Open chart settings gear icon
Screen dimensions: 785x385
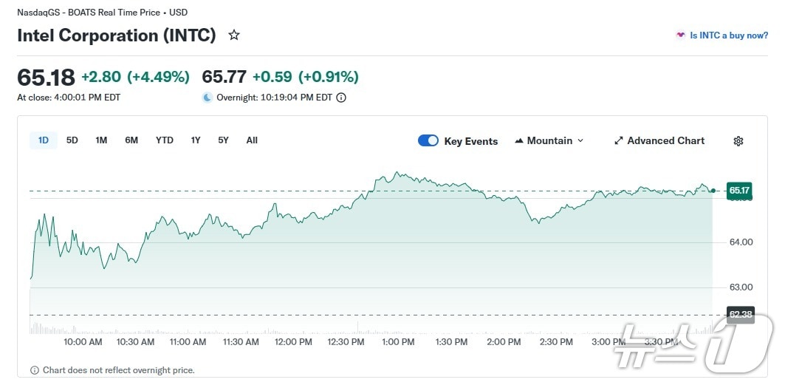(x=738, y=141)
